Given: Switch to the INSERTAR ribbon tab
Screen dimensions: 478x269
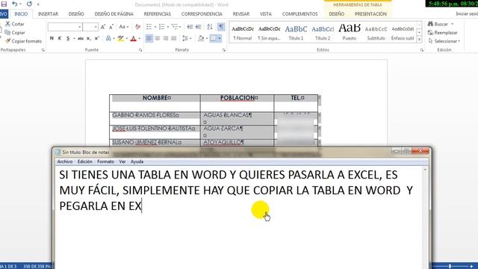Looking at the screenshot, I should point(48,14).
